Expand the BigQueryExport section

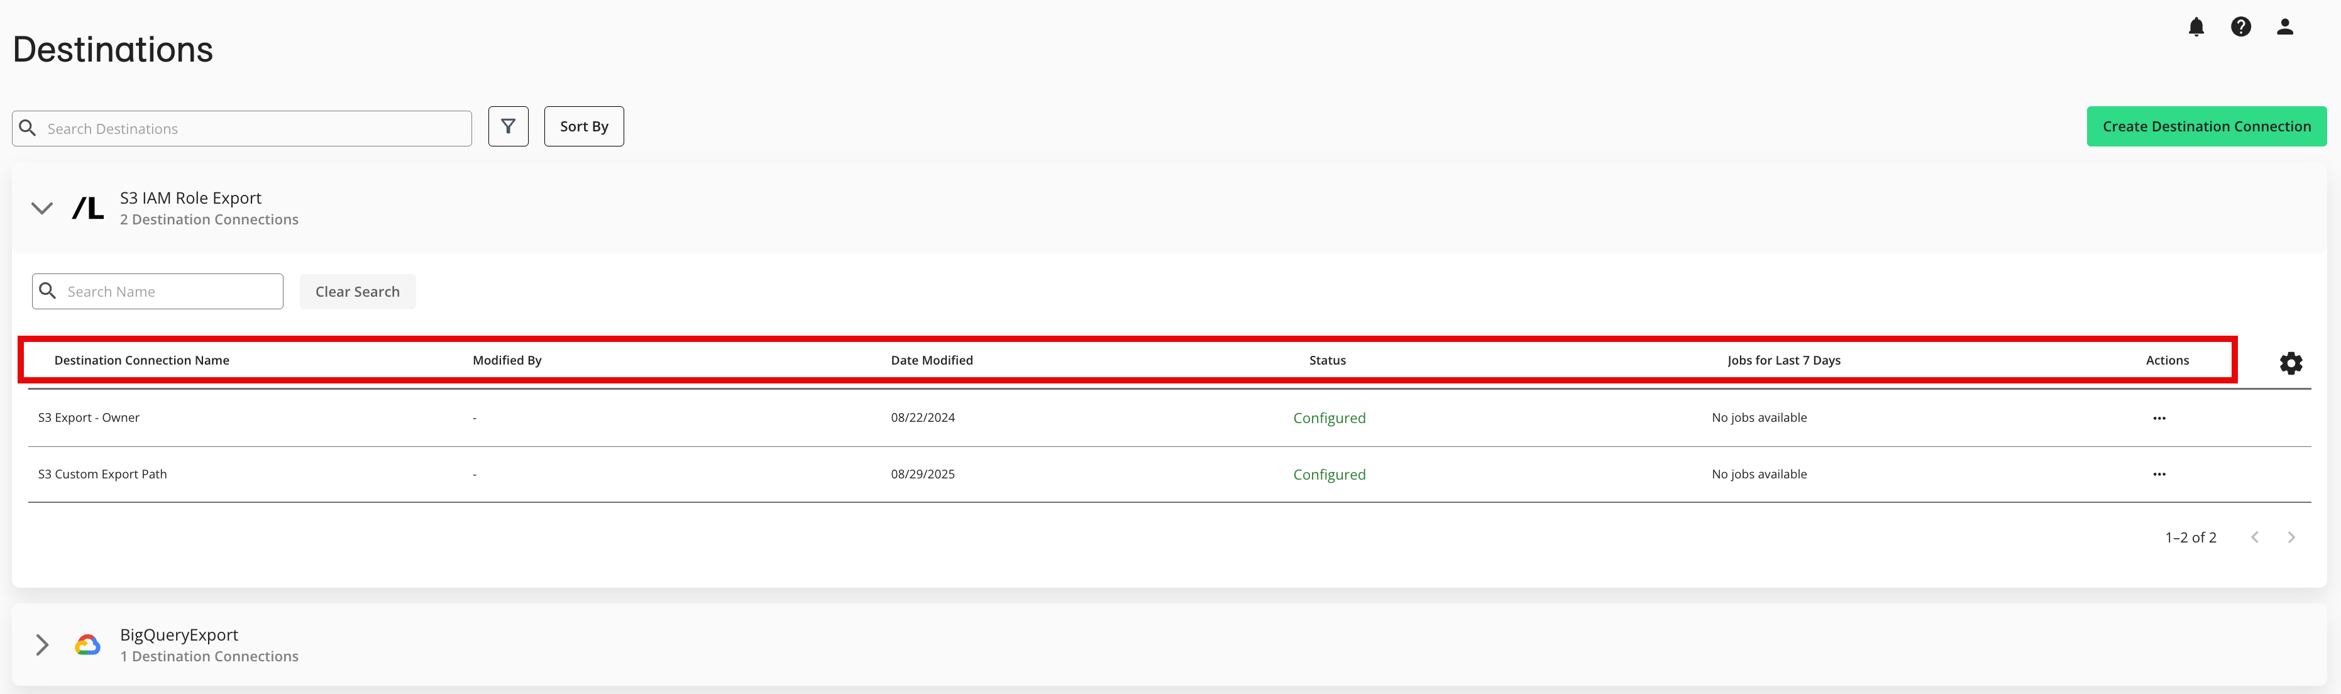[41, 645]
